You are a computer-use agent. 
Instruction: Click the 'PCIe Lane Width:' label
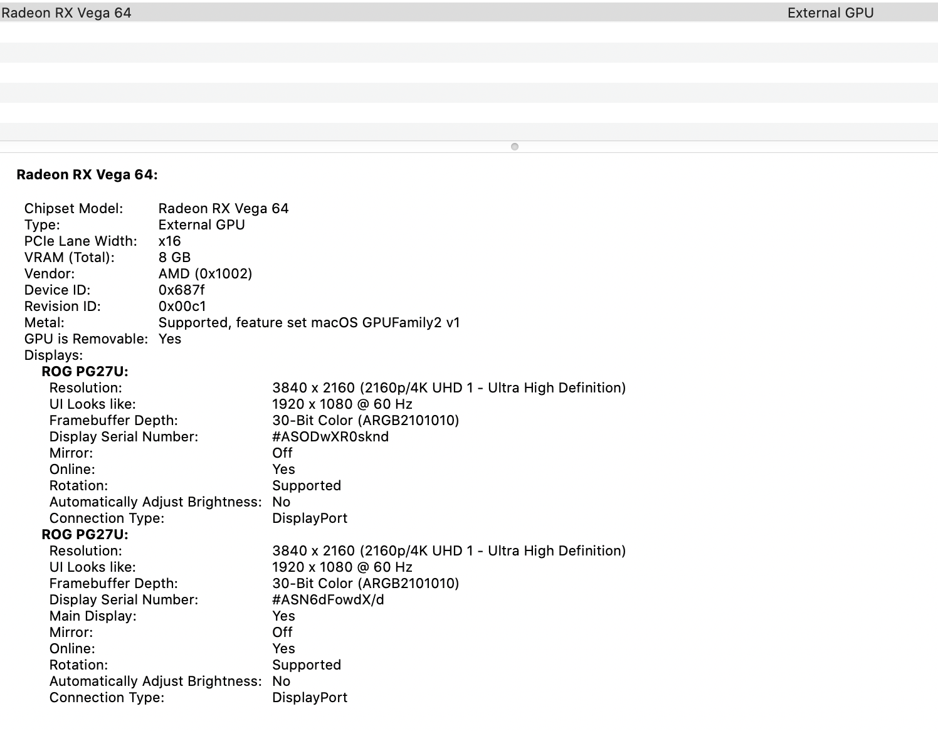pos(81,241)
